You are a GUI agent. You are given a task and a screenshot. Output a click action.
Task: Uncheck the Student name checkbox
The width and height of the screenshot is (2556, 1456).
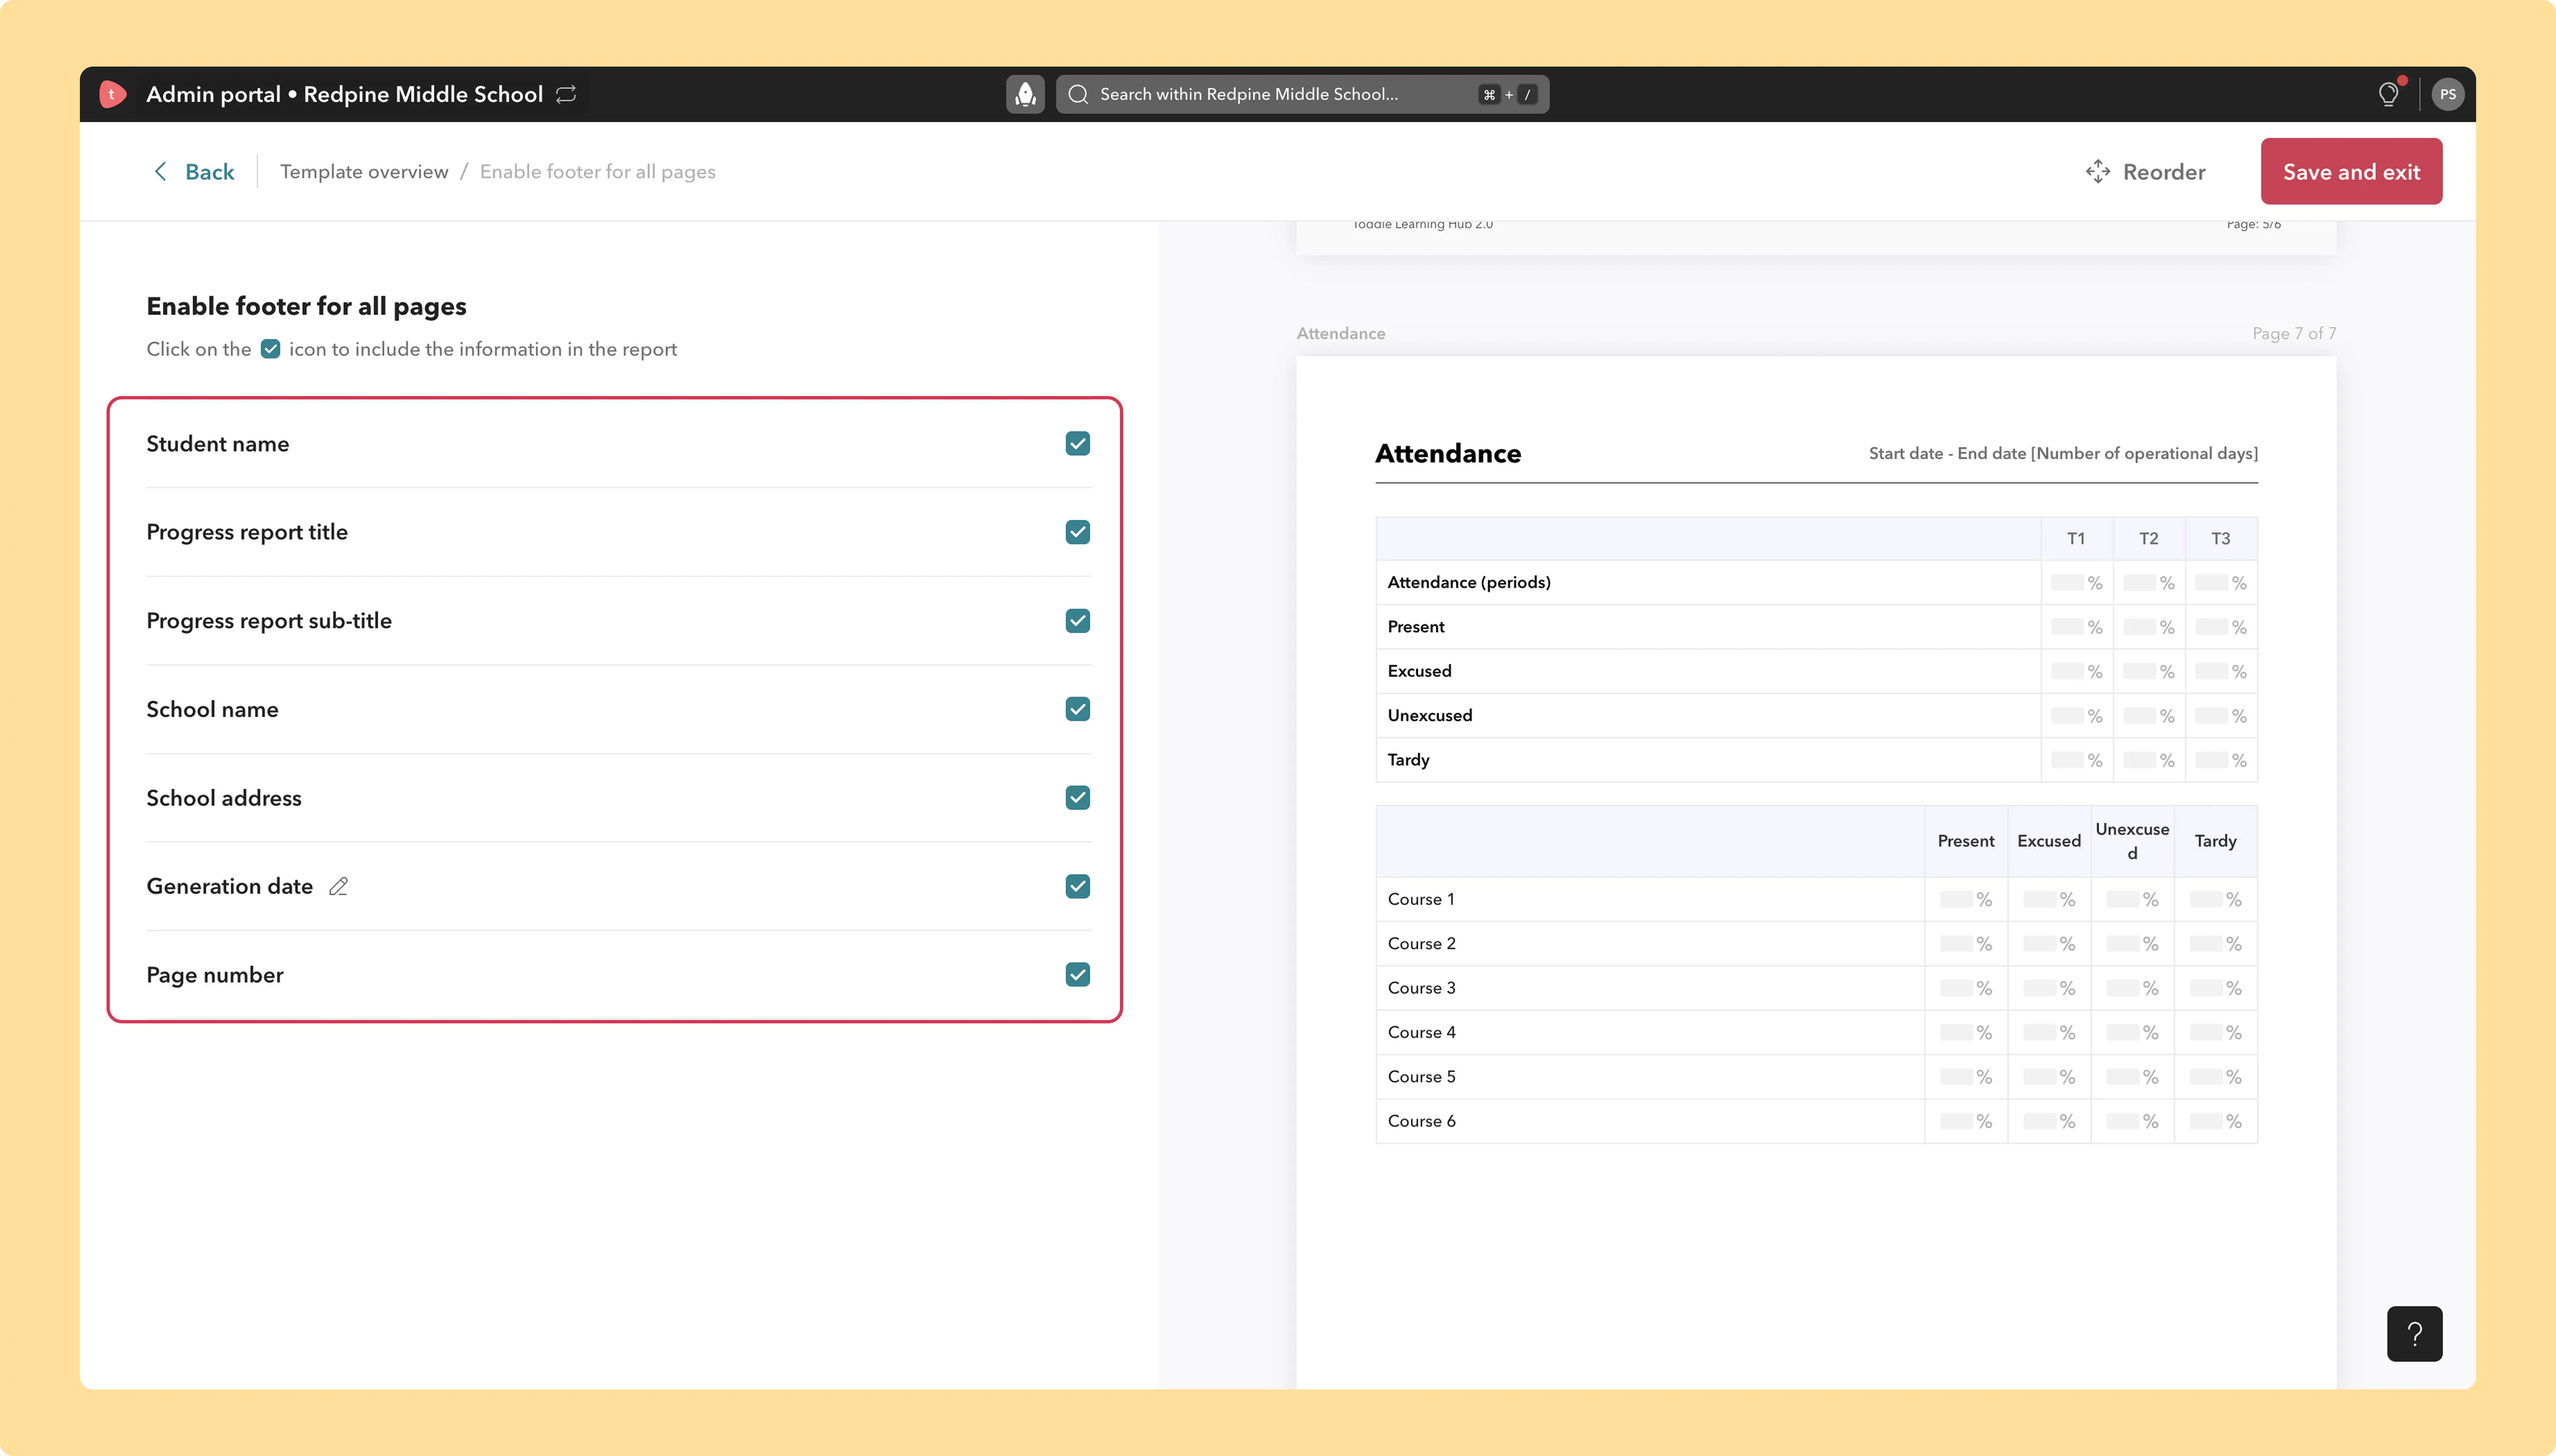1078,444
